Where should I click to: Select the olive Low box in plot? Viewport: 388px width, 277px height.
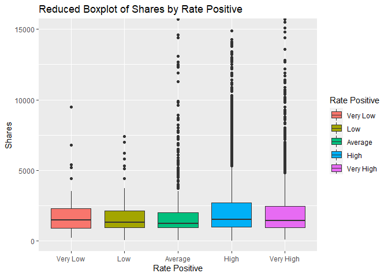click(x=124, y=219)
